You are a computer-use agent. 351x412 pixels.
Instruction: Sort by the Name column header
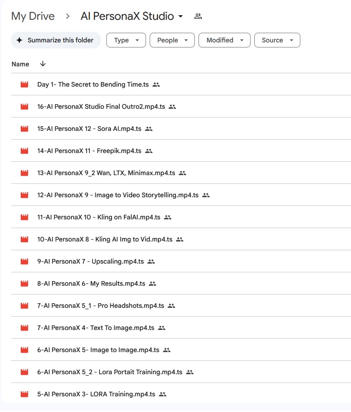[20, 64]
